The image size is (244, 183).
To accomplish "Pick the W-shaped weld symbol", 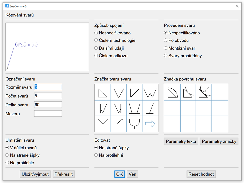I will click(150, 92).
